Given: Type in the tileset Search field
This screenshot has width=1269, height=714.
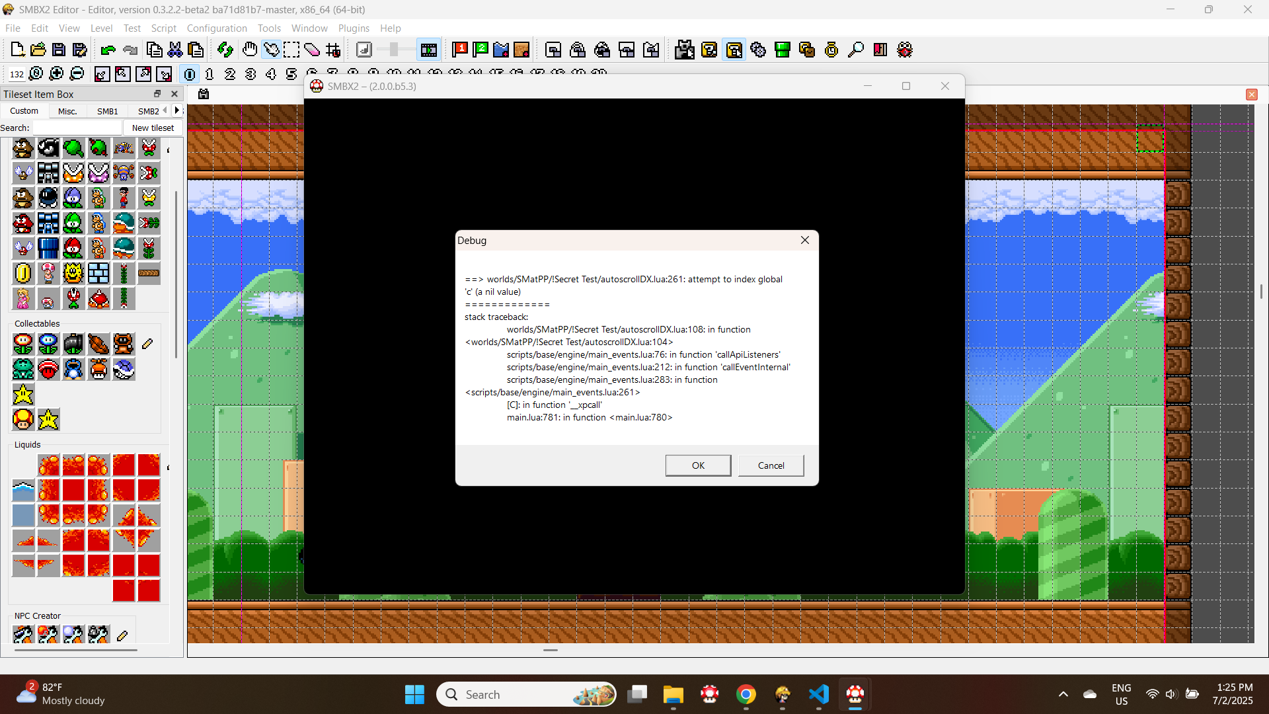Looking at the screenshot, I should click(x=77, y=128).
